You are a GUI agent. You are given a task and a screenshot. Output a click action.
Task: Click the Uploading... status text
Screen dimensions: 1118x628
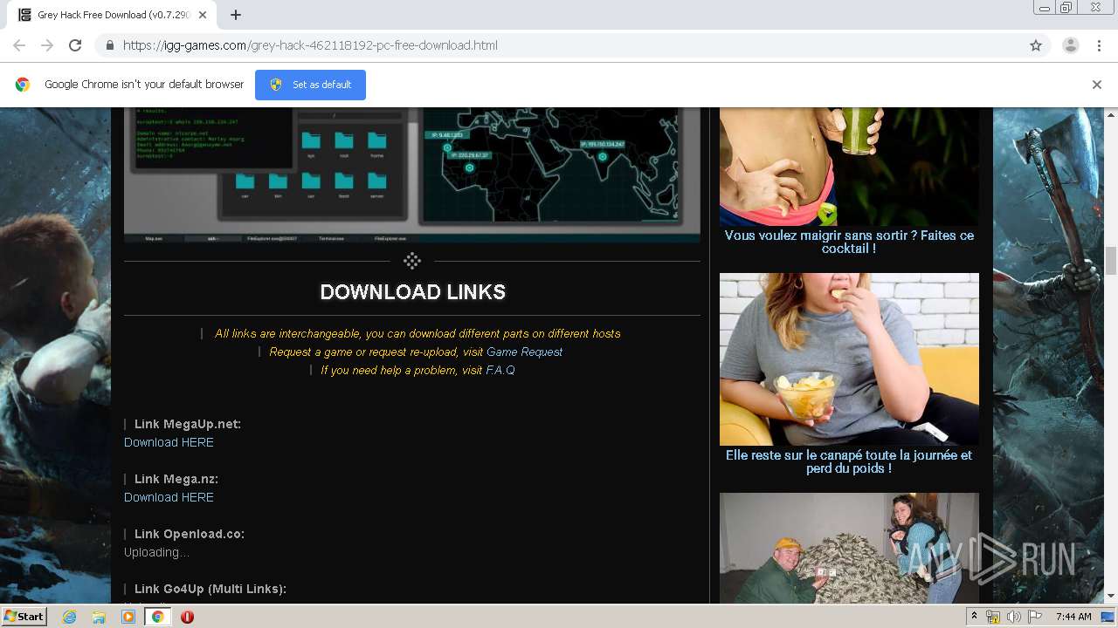pyautogui.click(x=156, y=552)
